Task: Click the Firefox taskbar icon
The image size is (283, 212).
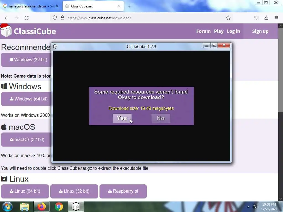Action: [41, 206]
